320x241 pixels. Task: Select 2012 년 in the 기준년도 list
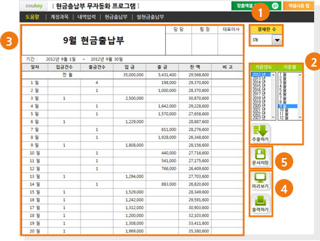(261, 74)
